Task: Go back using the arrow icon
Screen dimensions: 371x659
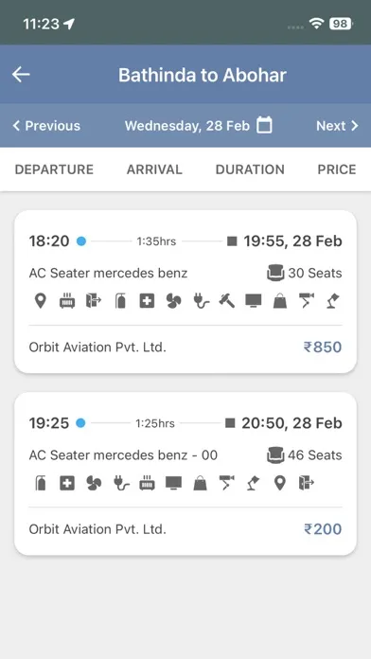Action: (21, 75)
